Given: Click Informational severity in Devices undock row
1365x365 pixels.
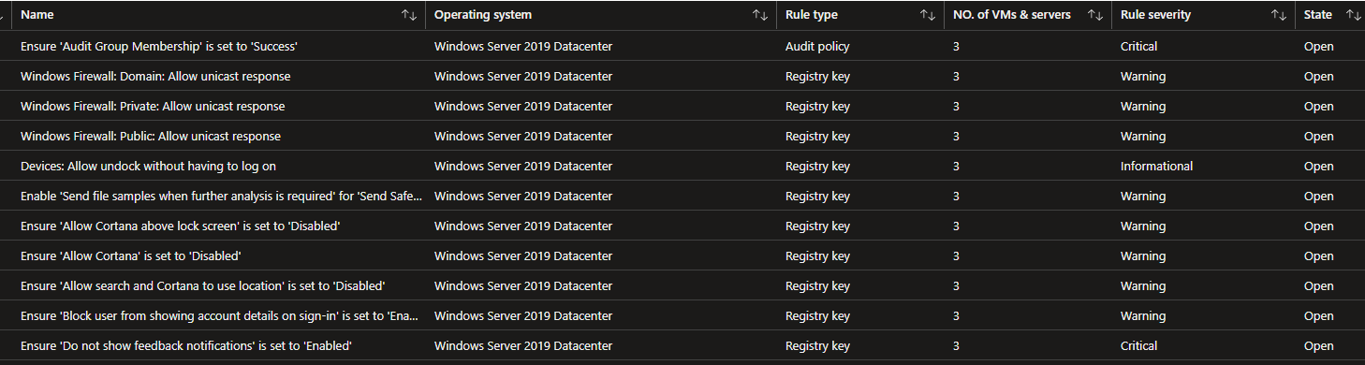Looking at the screenshot, I should 1156,166.
